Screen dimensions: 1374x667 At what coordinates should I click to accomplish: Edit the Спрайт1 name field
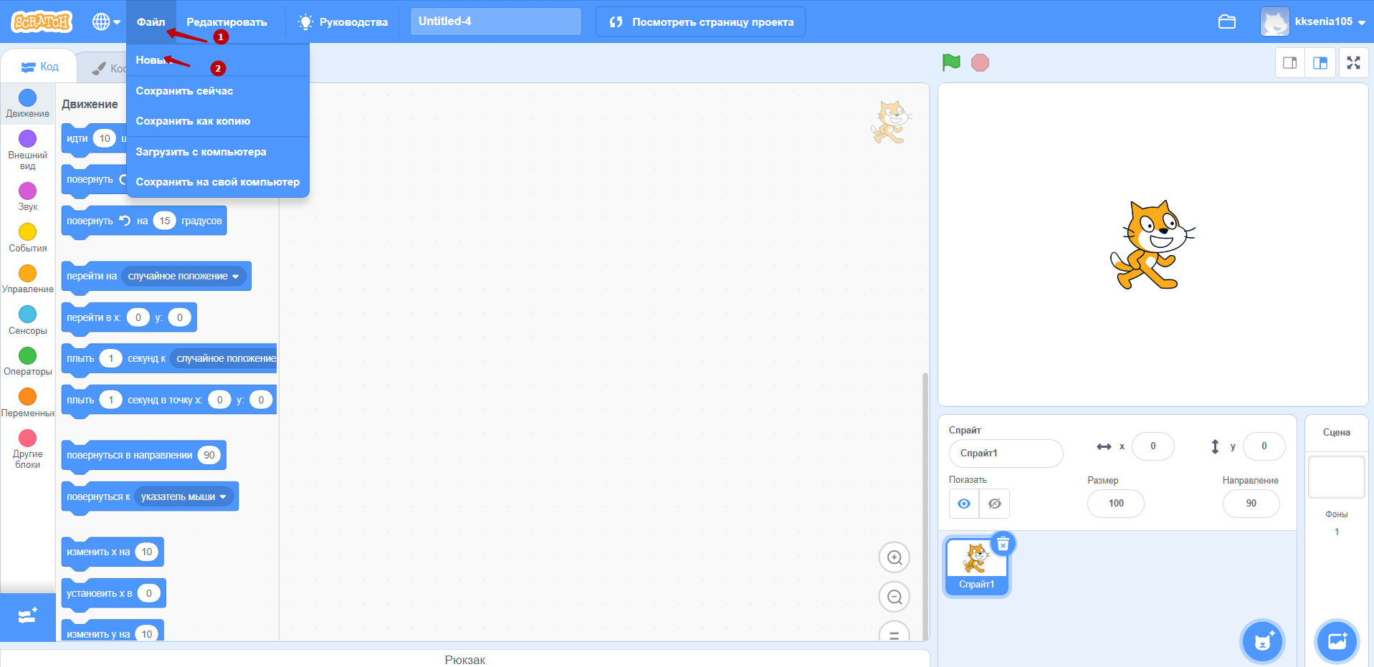pyautogui.click(x=1006, y=454)
